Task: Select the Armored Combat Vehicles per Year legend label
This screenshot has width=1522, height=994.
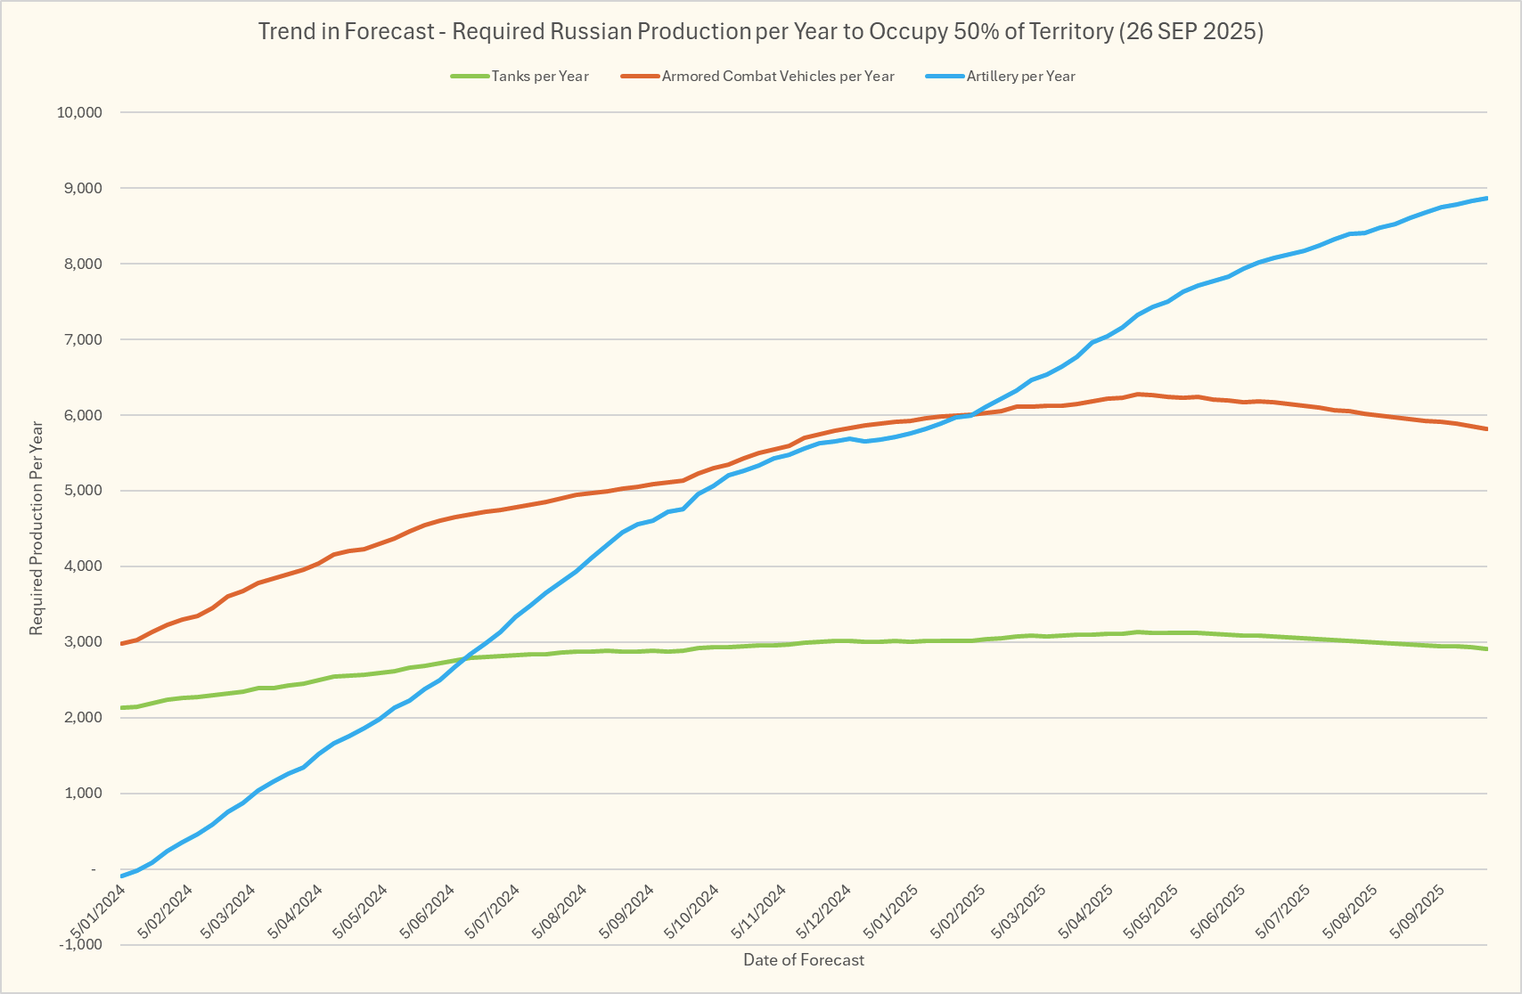Action: 777,77
